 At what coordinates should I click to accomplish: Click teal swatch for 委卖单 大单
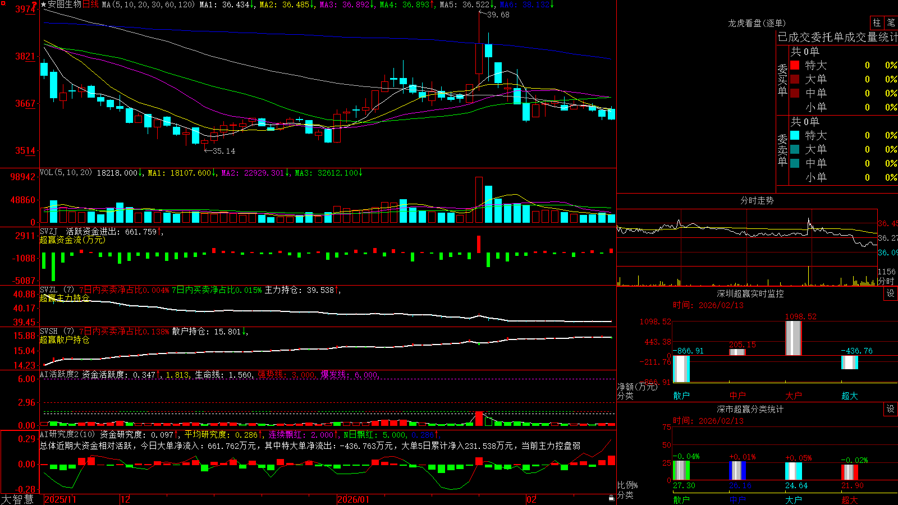[795, 149]
